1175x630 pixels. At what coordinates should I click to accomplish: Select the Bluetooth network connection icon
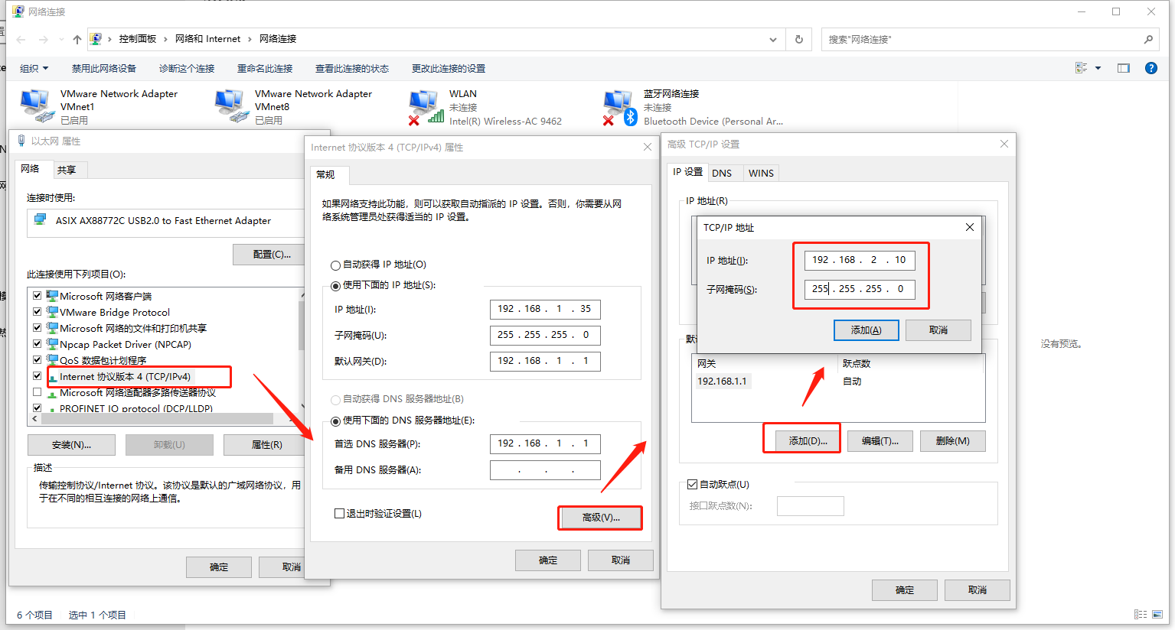pos(619,106)
